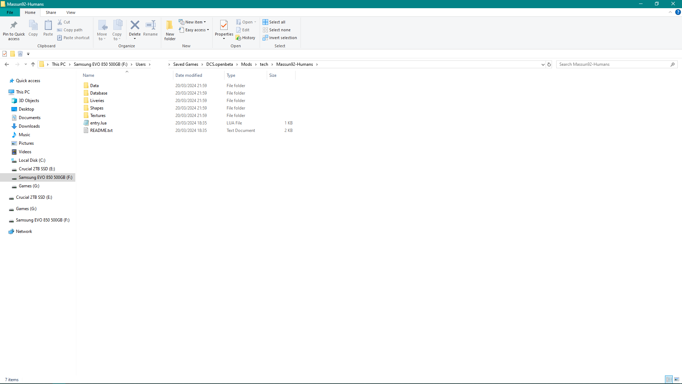Open the Move to menu
This screenshot has width=682, height=384.
(102, 30)
